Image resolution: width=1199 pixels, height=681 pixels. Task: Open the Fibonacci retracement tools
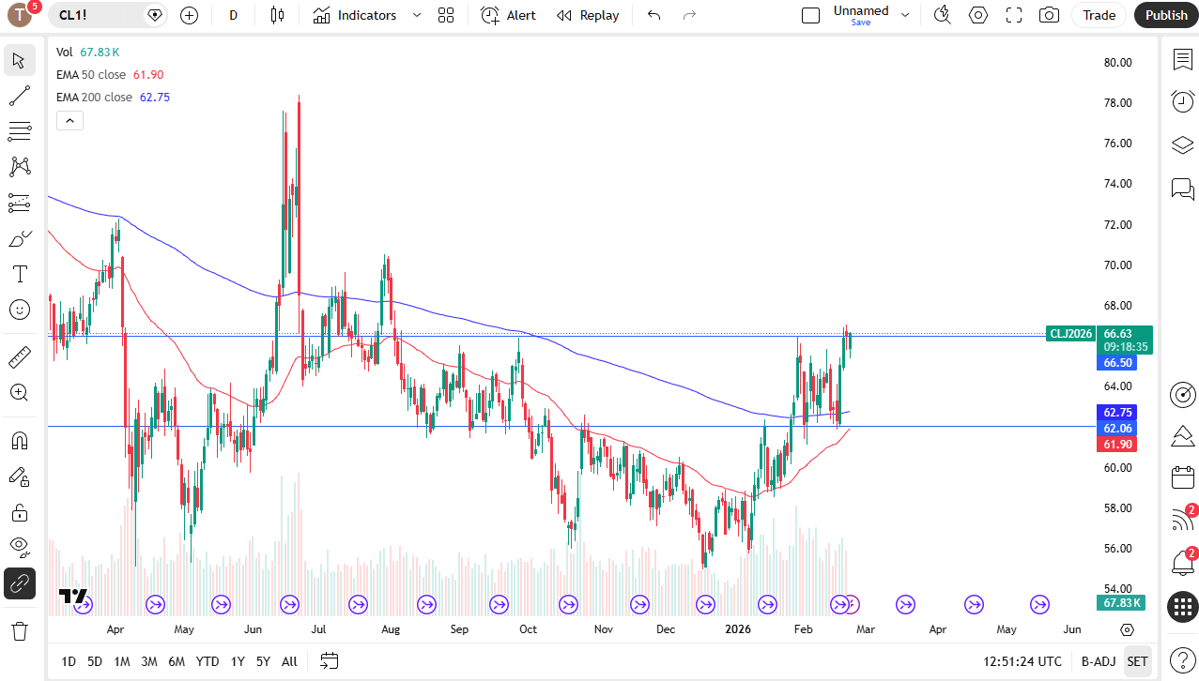click(19, 131)
